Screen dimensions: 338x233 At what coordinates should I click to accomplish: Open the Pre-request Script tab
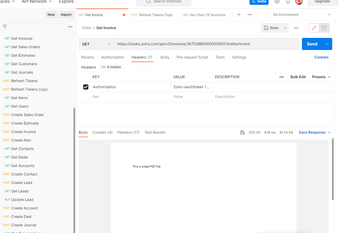coord(192,57)
